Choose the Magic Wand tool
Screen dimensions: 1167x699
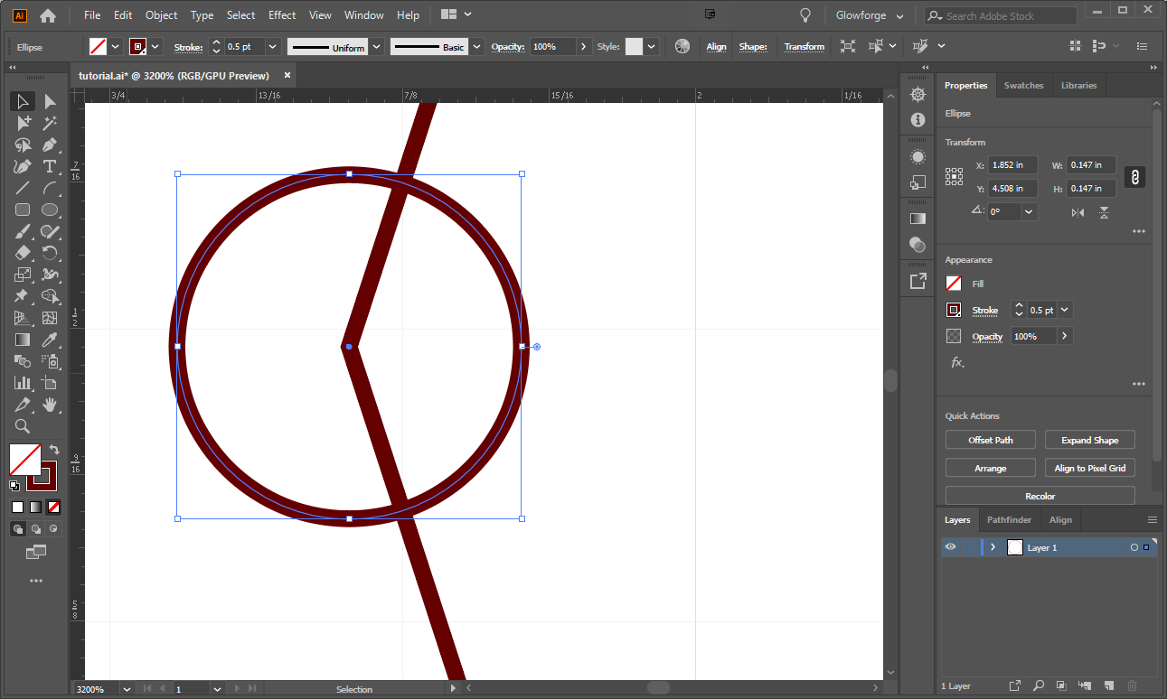point(50,123)
